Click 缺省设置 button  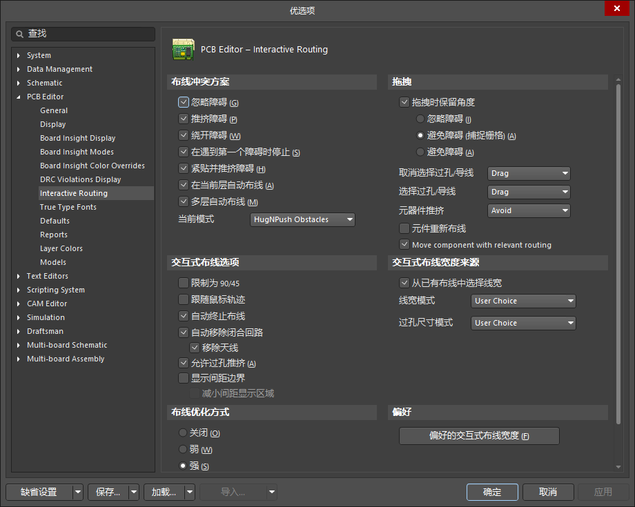click(x=39, y=492)
